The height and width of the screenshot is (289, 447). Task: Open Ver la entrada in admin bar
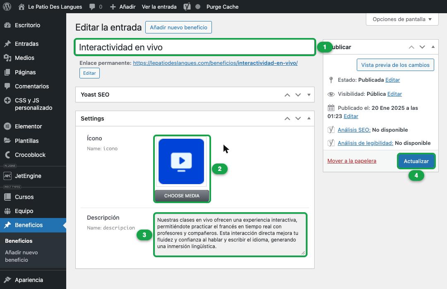159,7
